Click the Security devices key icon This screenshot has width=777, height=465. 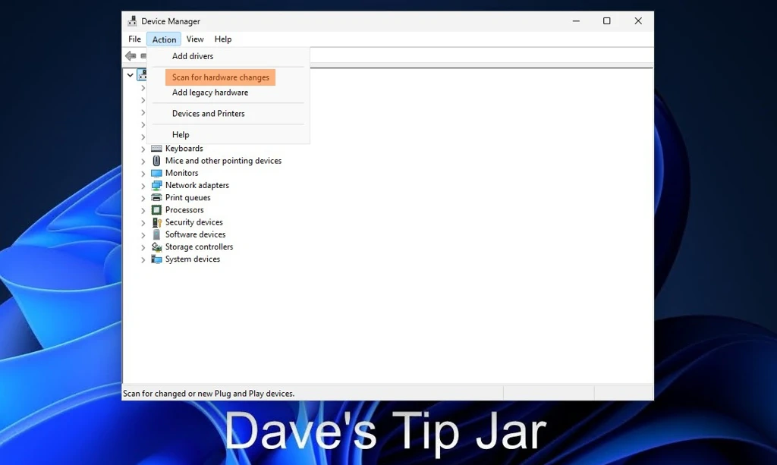coord(156,222)
